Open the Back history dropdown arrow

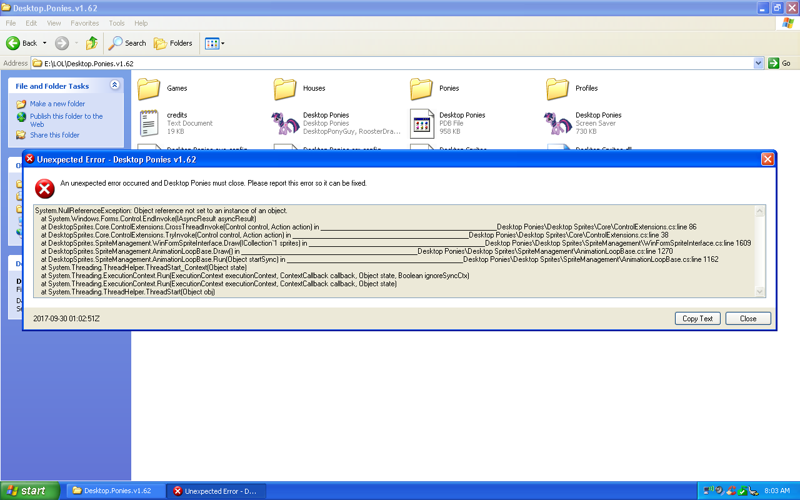pyautogui.click(x=44, y=43)
